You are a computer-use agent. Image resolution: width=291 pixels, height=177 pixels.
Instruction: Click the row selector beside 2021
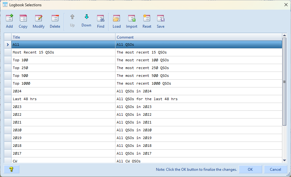click(x=7, y=122)
